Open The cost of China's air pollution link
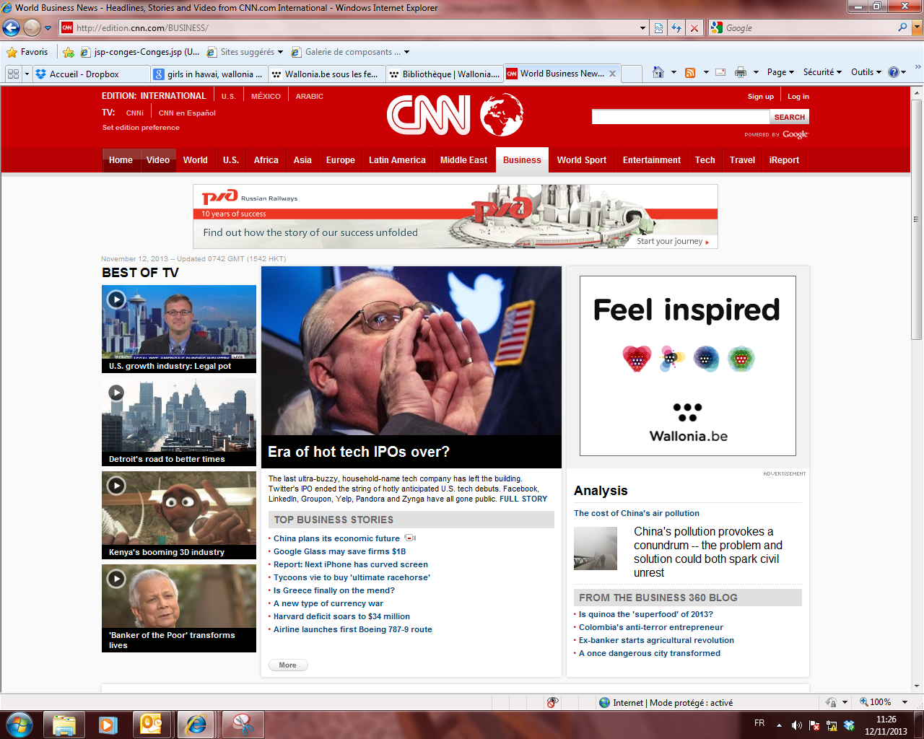 point(637,513)
